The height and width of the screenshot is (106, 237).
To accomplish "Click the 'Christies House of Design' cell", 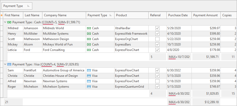I will point(64,76).
